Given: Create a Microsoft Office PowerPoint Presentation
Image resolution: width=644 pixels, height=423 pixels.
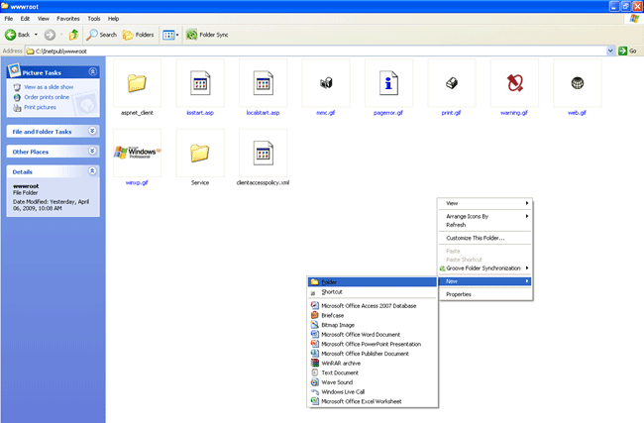Looking at the screenshot, I should coord(373,344).
